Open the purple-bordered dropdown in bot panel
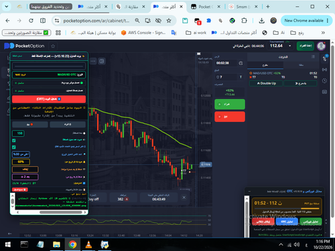The image size is (335, 251). [x=25, y=177]
